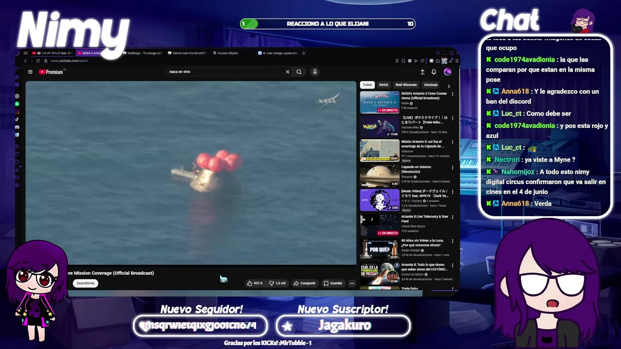Click the youtube.com/watch address bar
This screenshot has height=349, width=621.
click(x=68, y=61)
